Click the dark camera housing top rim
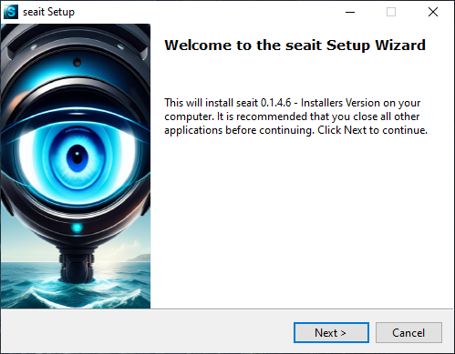 click(x=76, y=35)
